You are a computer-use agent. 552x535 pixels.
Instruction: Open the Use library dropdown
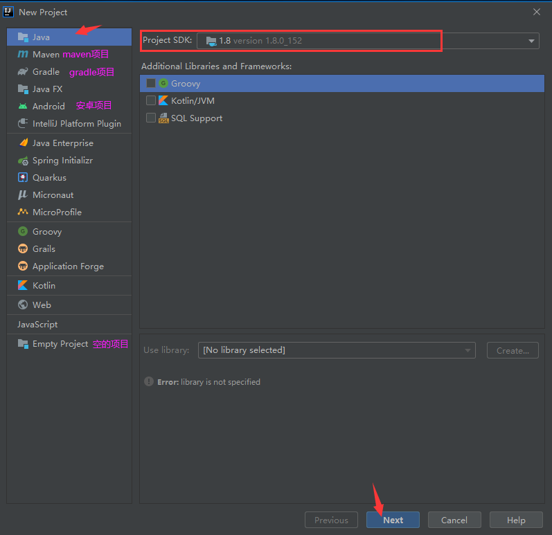337,350
